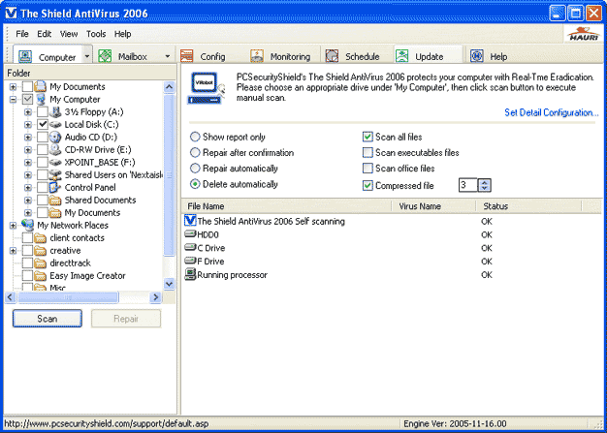Open the Tools menu

96,34
